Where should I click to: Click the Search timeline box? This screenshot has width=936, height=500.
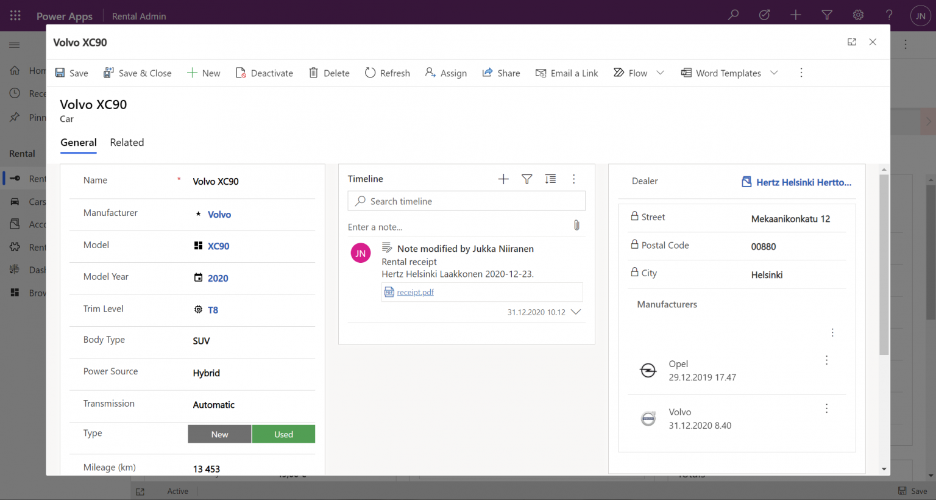pos(467,201)
